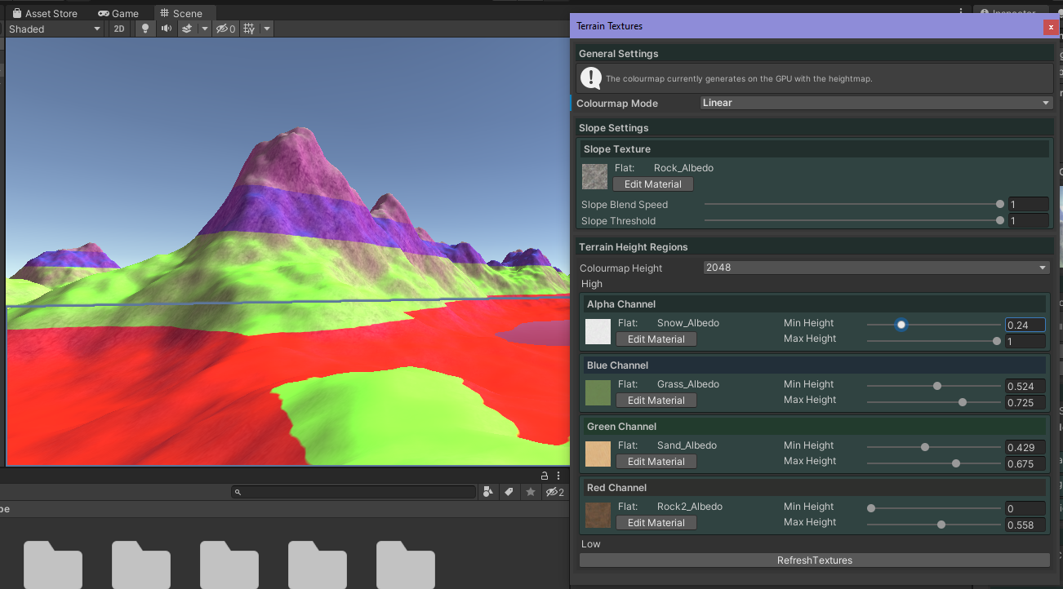Switch the Scene view to 2D mode
Viewport: 1063px width, 589px height.
[119, 29]
